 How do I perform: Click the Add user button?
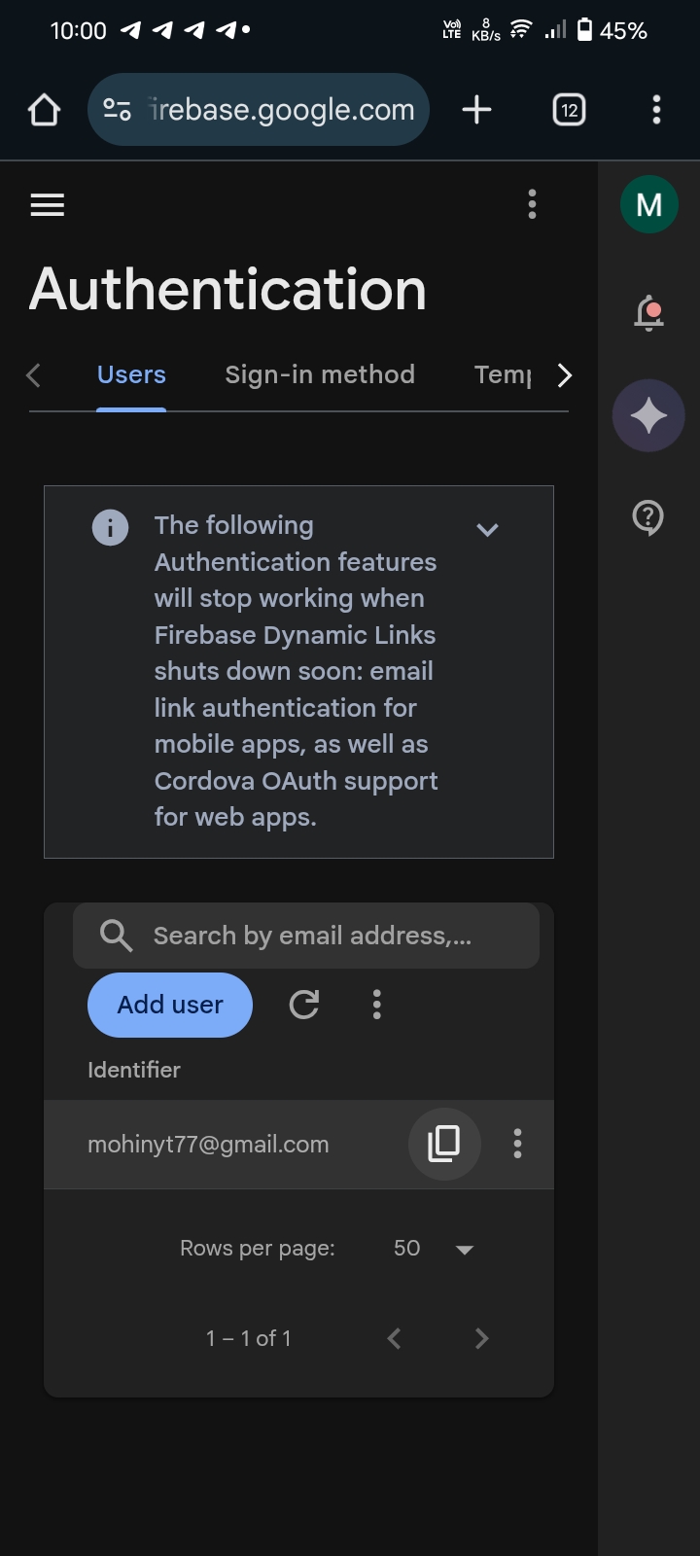(170, 1005)
